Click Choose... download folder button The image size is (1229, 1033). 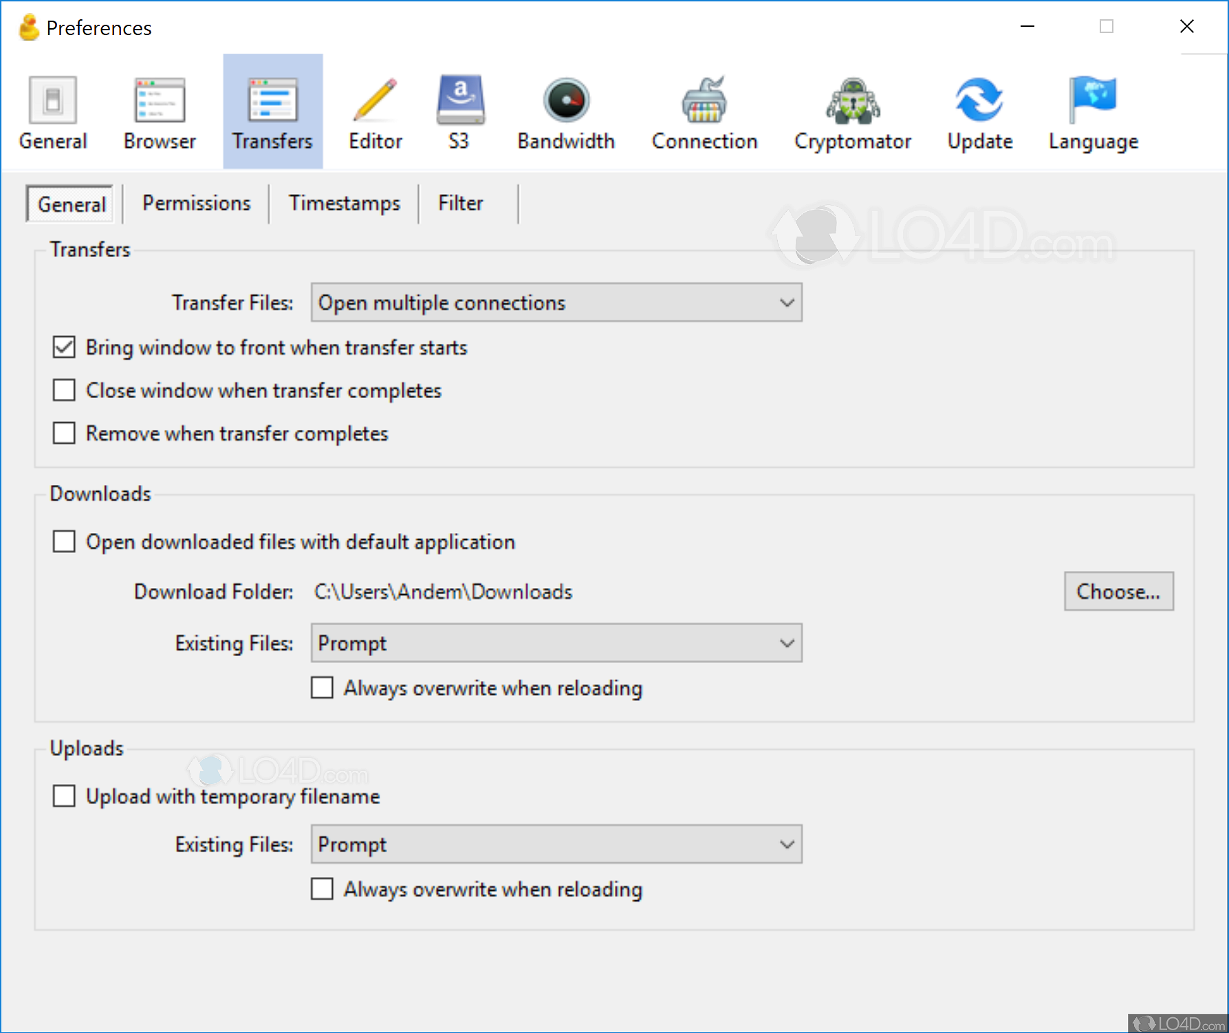click(x=1118, y=591)
